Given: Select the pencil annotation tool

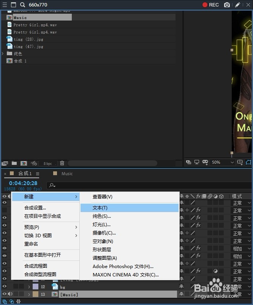Looking at the screenshot, I should [x=237, y=5].
